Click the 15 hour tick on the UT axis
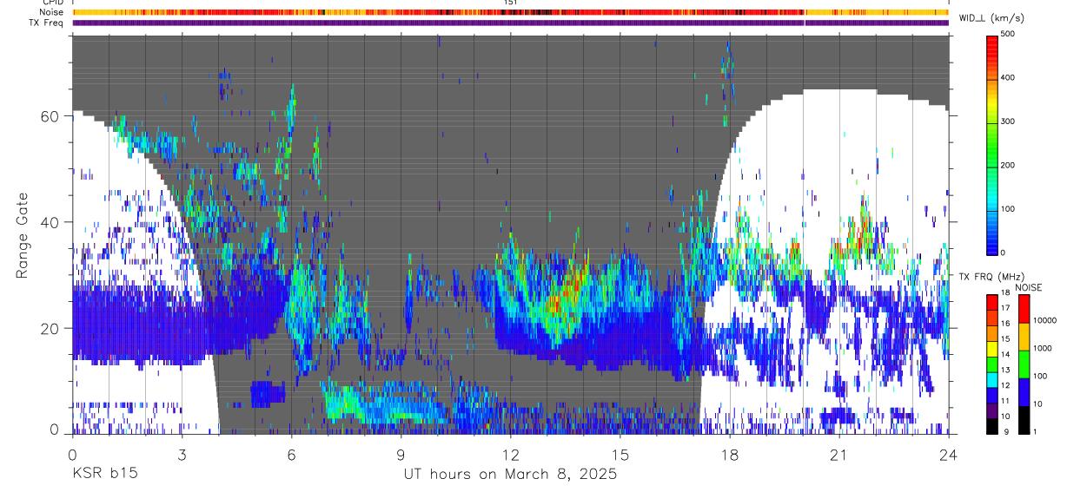The image size is (1067, 492). 620,454
